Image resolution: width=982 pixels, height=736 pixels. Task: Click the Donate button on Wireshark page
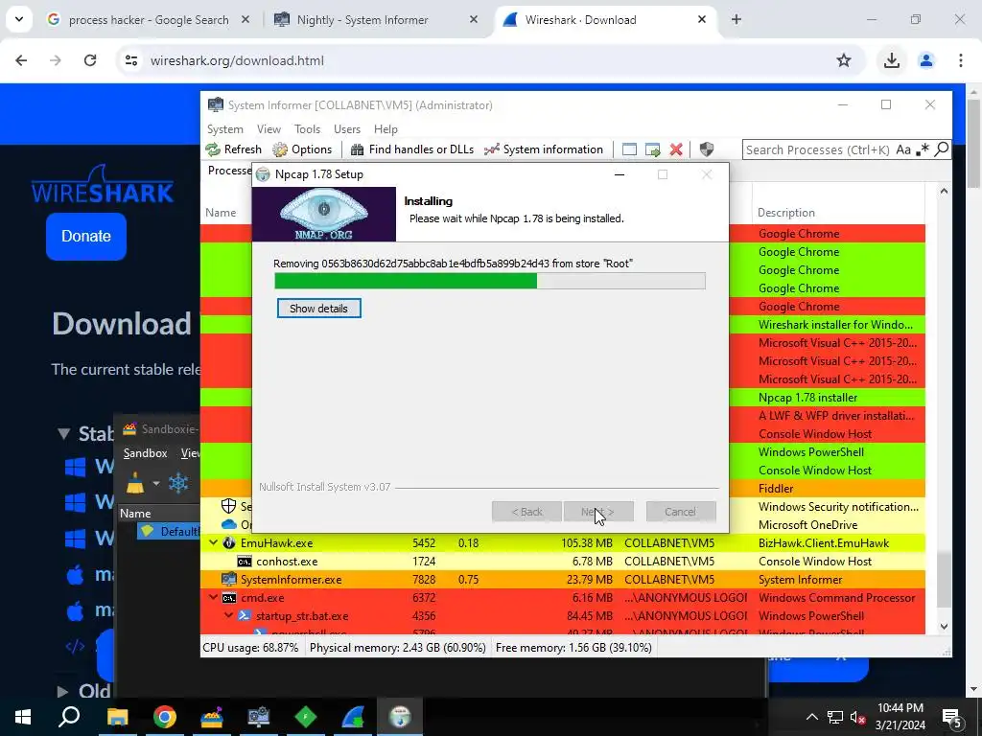coord(86,236)
